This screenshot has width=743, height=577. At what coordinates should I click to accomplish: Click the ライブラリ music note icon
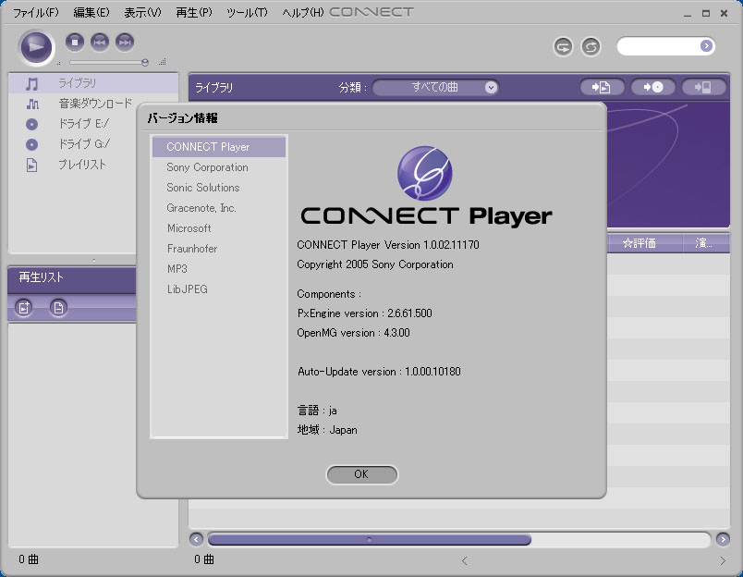point(31,84)
